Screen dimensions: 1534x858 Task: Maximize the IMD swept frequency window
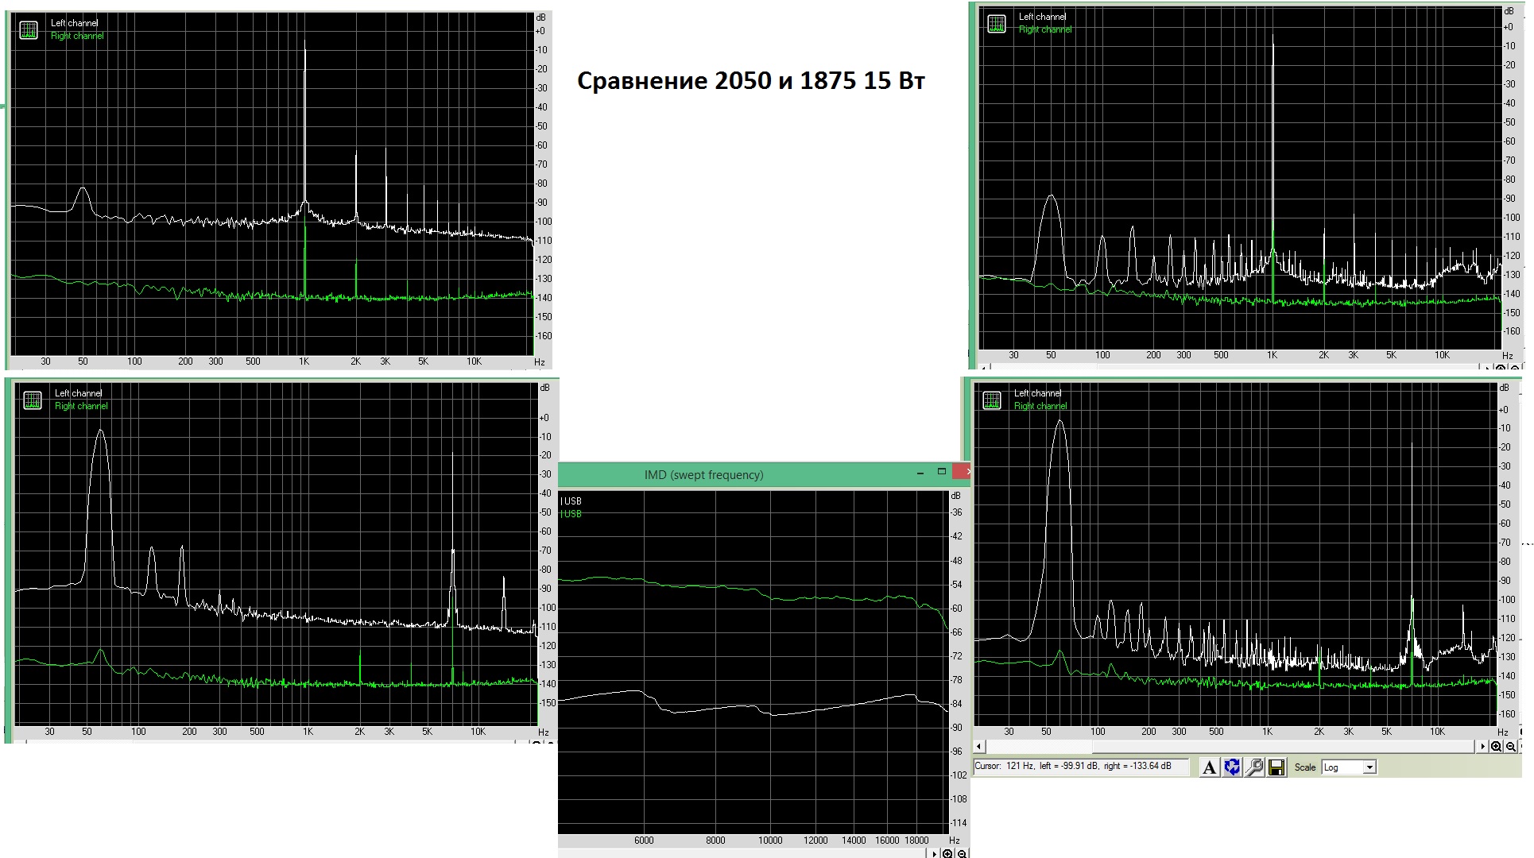click(x=942, y=472)
